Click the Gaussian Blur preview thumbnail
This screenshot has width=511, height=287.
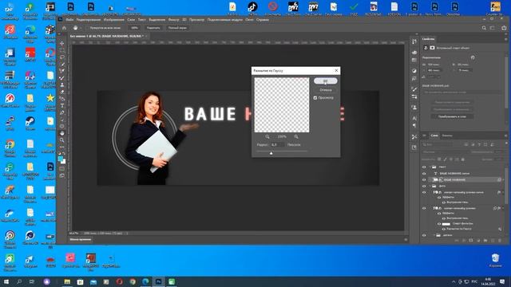(282, 104)
